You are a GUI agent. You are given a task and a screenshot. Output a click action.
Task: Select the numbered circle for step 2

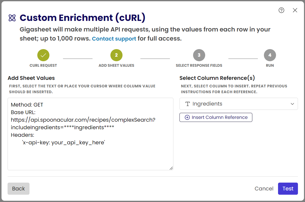[x=116, y=55]
